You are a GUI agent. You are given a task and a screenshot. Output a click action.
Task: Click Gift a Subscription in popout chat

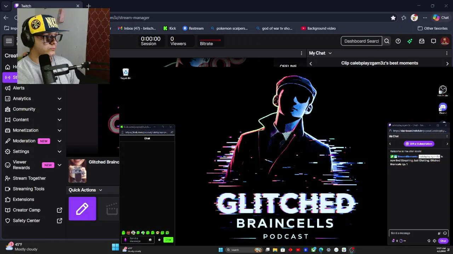pyautogui.click(x=419, y=144)
